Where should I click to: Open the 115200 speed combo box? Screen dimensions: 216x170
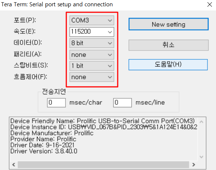pyautogui.click(x=92, y=32)
